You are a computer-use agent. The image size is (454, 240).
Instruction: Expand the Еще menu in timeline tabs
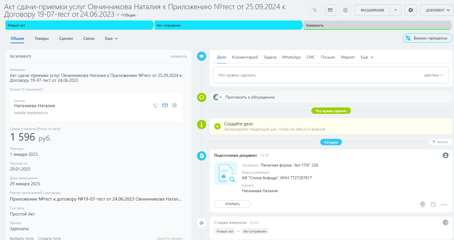[367, 57]
